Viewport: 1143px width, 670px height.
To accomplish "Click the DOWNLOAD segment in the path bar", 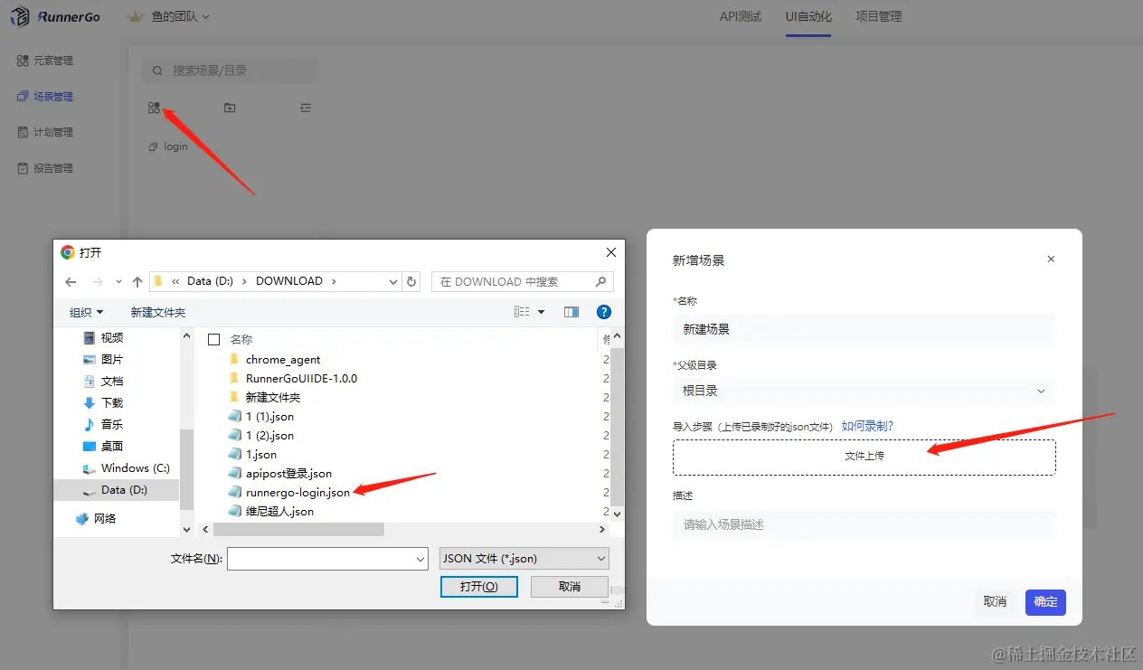I will 289,281.
